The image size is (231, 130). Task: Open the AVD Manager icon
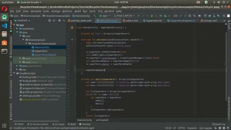click(x=214, y=16)
